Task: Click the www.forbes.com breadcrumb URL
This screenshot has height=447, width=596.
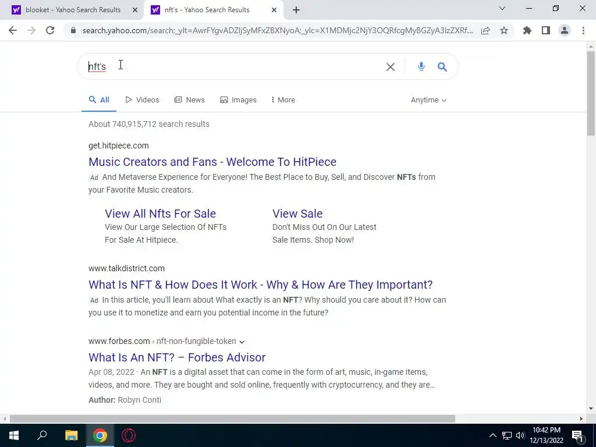Action: point(162,341)
